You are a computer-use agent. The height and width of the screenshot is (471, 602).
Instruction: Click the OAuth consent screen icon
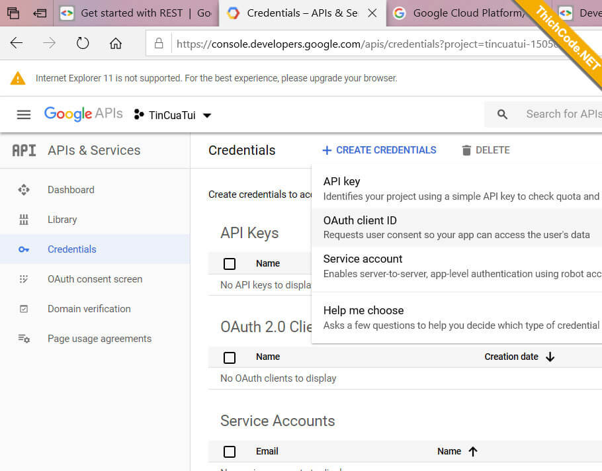click(x=24, y=279)
